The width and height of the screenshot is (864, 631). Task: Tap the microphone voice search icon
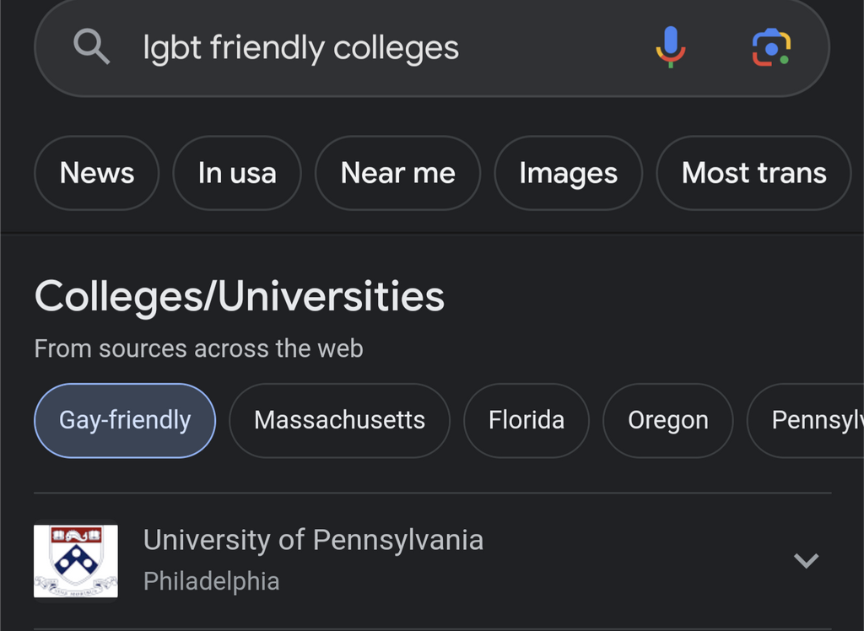point(671,47)
